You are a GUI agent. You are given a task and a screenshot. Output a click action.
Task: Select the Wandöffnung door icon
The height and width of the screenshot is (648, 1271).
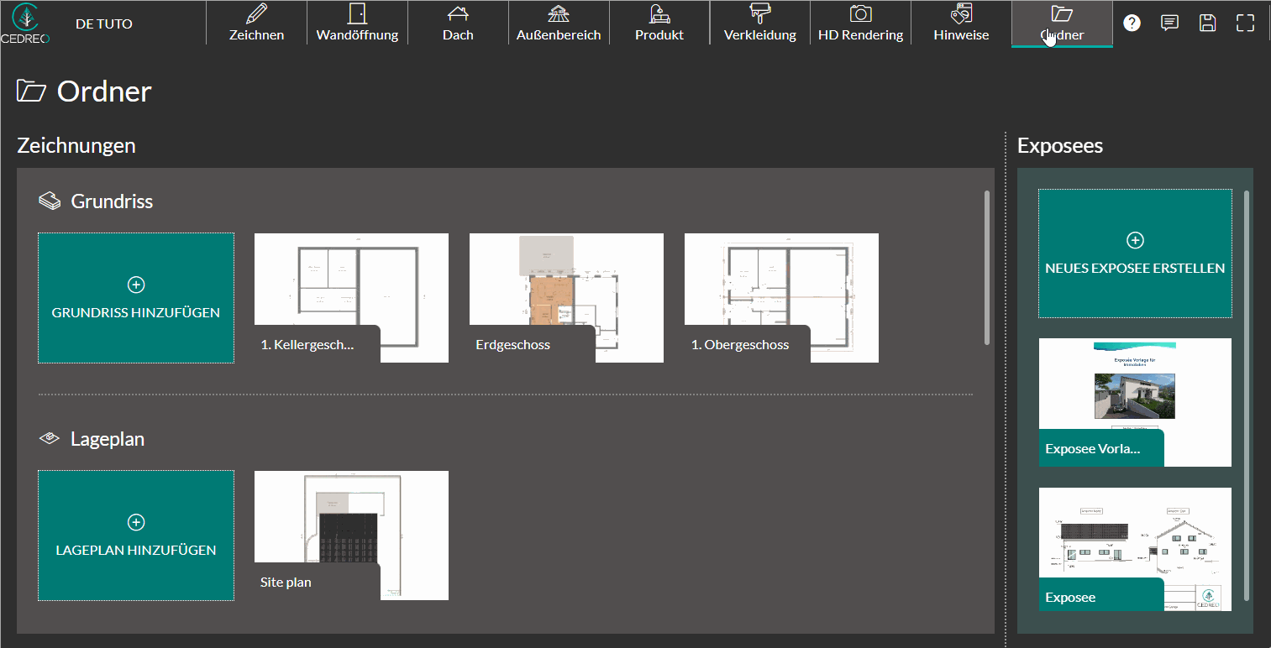click(357, 13)
